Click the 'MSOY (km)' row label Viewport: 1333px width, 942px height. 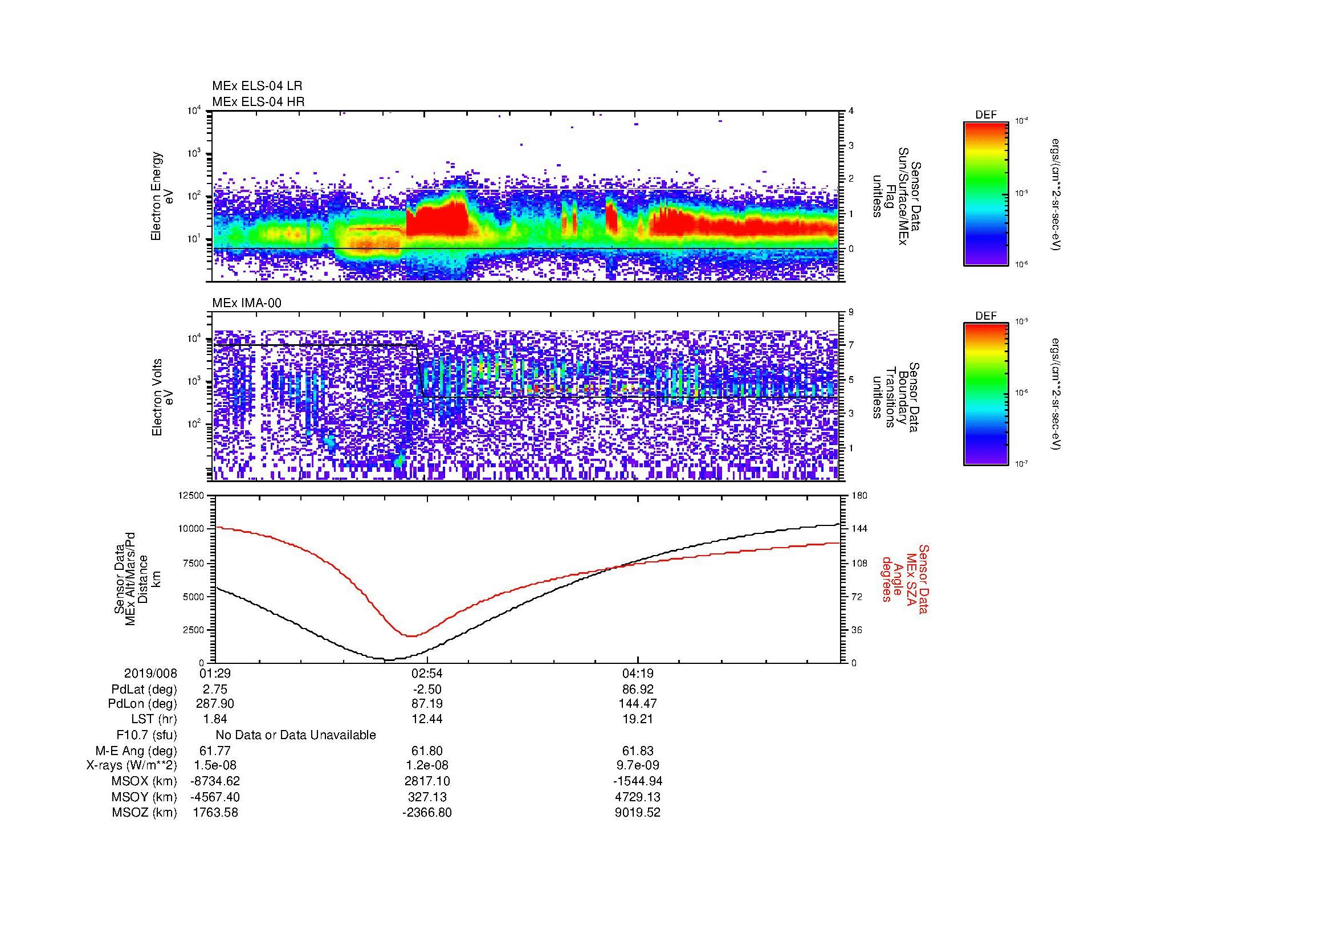tap(144, 797)
